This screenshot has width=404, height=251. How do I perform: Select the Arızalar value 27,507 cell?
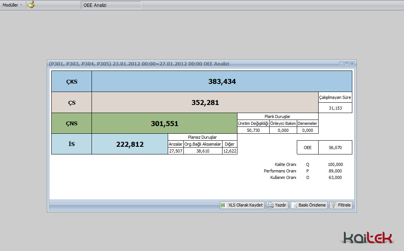tap(175, 151)
